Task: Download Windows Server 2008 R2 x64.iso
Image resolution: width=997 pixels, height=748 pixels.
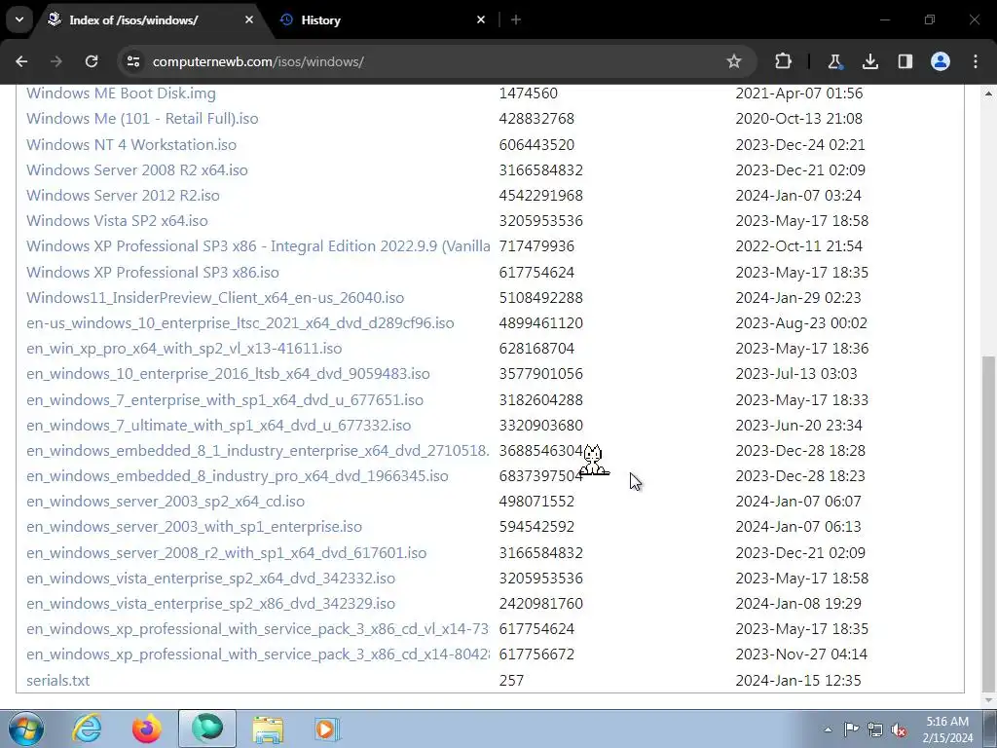Action: pos(136,170)
